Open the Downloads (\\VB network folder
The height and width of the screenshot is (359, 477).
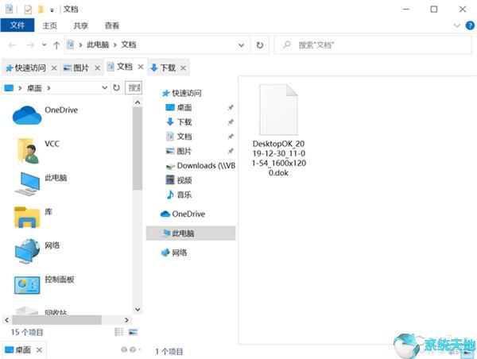(x=200, y=166)
